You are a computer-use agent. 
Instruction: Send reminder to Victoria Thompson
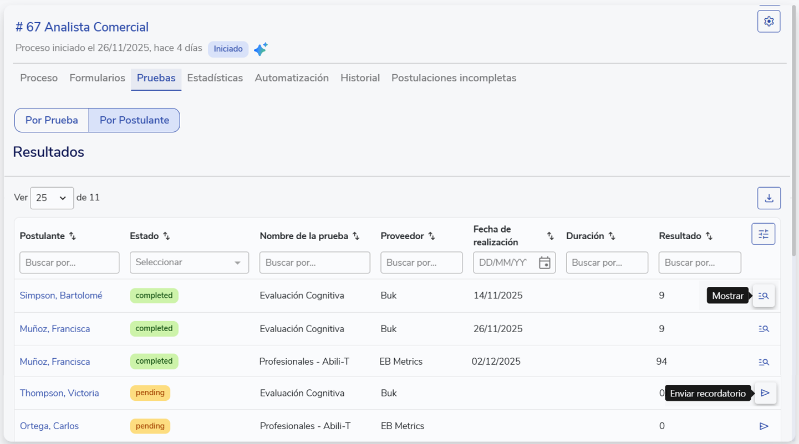click(765, 393)
